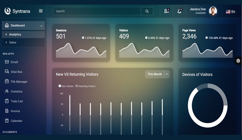Click the Dashboard home icon
Viewport: 242px width, 140px height.
7,25
